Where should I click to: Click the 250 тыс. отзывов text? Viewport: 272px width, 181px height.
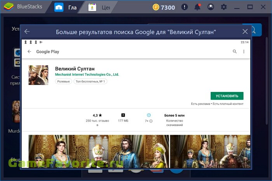[97, 123]
